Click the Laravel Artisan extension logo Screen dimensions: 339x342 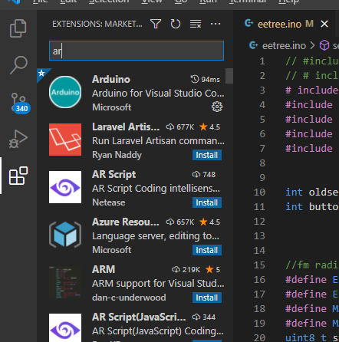[65, 140]
